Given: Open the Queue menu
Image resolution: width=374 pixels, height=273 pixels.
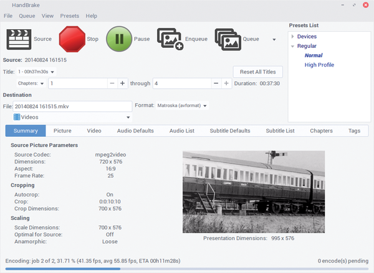Looking at the screenshot, I should tap(27, 16).
